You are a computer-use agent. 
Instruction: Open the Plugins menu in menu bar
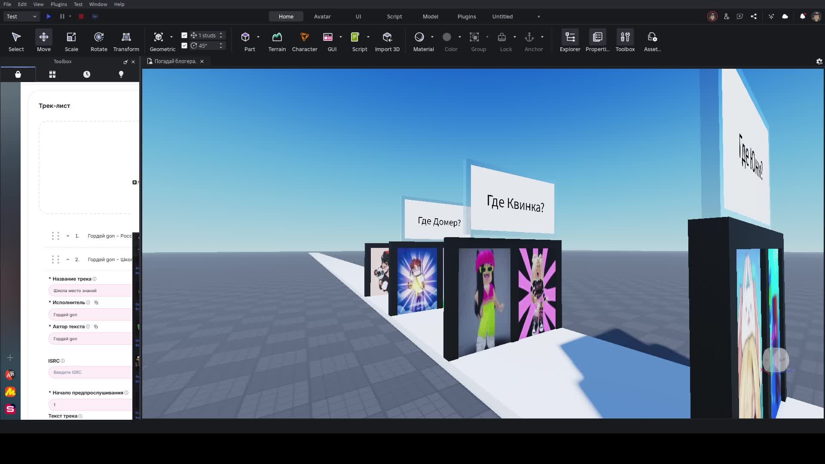tap(58, 4)
